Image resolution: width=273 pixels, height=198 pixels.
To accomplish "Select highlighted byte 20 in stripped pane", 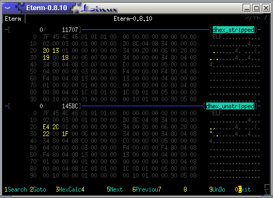I will pyautogui.click(x=46, y=51).
